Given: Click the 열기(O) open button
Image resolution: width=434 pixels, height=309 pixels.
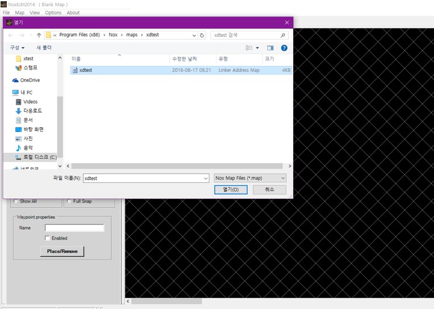Looking at the screenshot, I should click(x=231, y=190).
